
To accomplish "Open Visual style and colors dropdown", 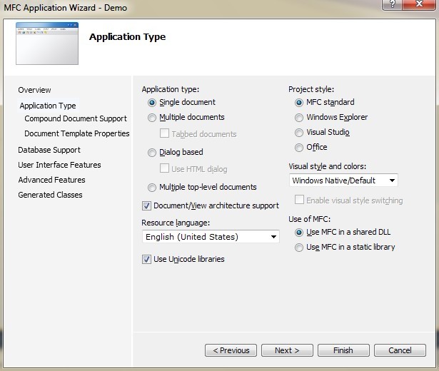I will pyautogui.click(x=343, y=181).
